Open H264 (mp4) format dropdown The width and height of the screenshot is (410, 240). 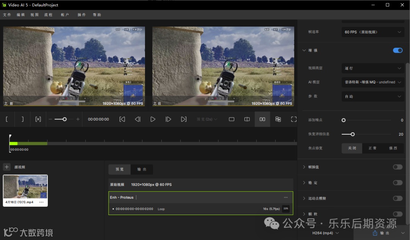point(325,233)
